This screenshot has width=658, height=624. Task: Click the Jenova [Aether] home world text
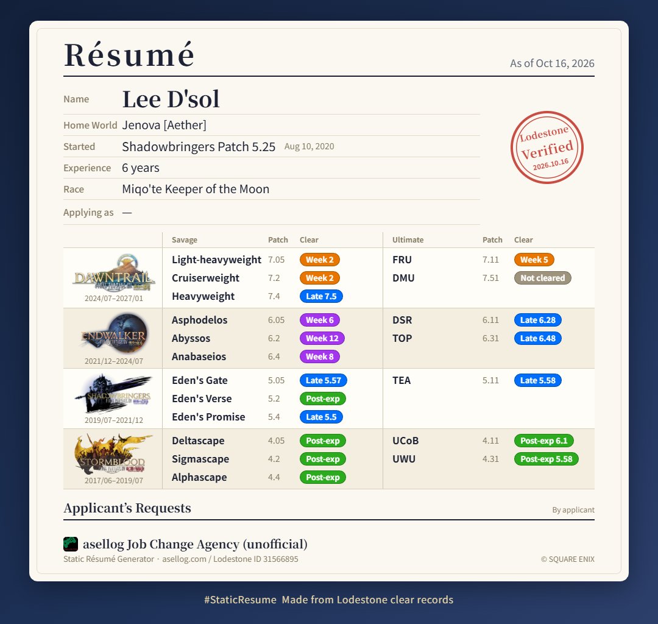tap(164, 125)
